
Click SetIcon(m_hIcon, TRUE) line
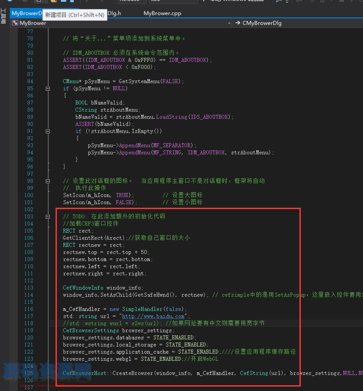tap(98, 195)
